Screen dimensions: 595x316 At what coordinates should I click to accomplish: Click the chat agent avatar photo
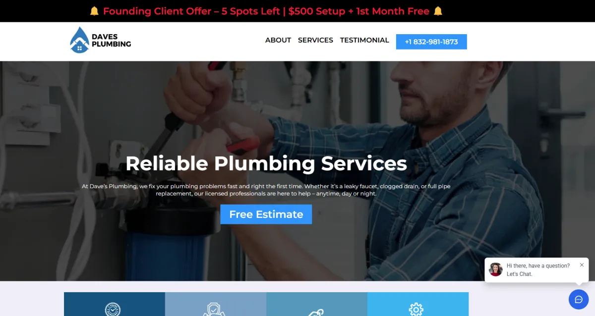pos(496,269)
